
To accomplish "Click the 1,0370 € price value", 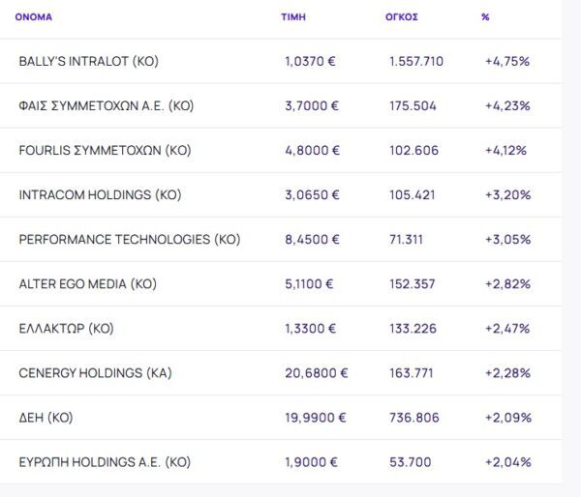I will (x=310, y=61).
